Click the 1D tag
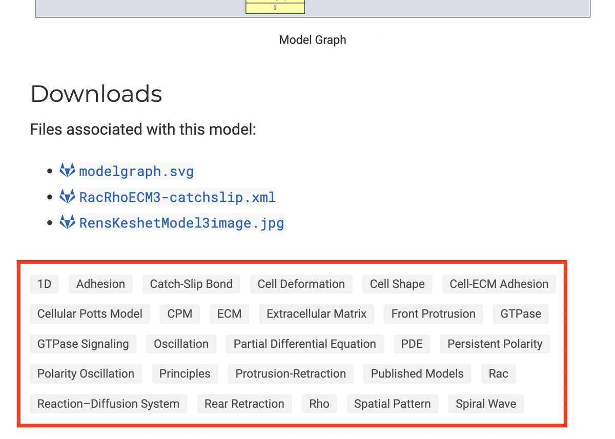The image size is (615, 439). (45, 284)
